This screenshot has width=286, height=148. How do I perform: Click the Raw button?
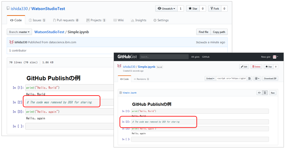(x=273, y=93)
